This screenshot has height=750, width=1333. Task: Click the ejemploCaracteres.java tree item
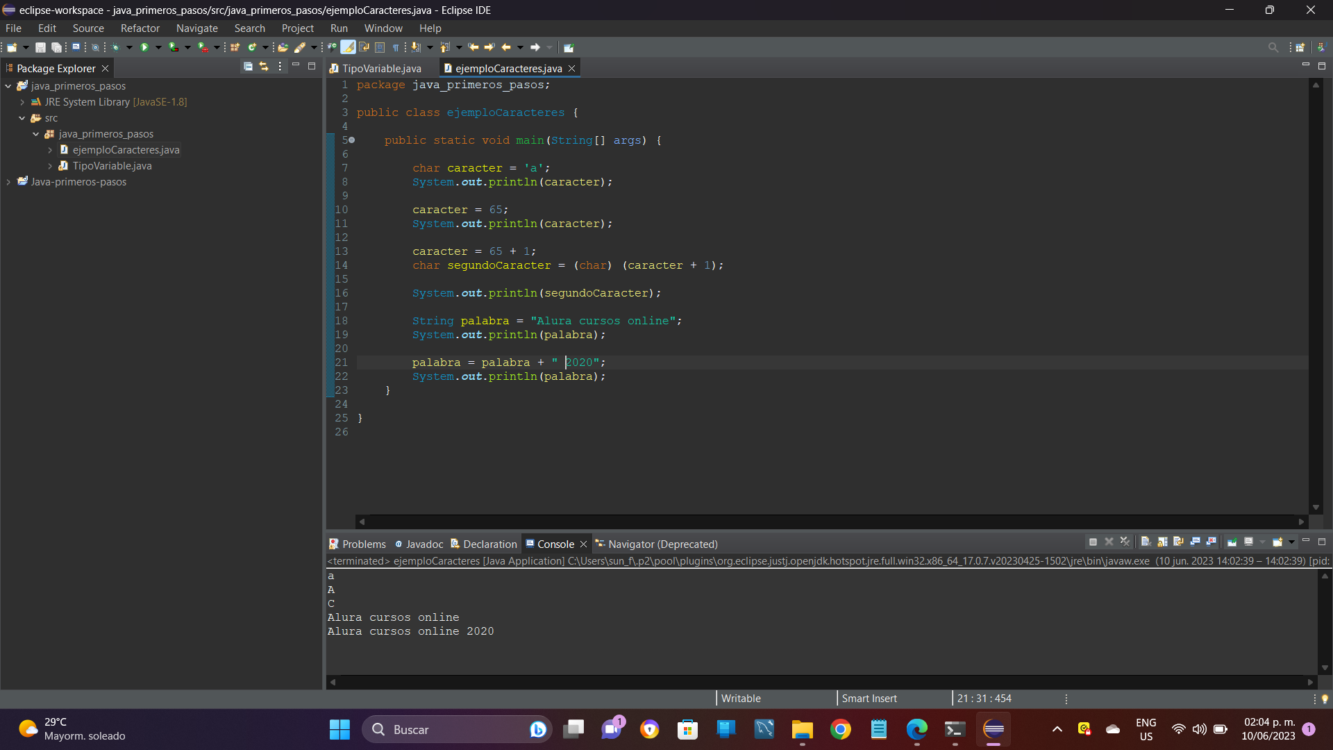(x=126, y=149)
